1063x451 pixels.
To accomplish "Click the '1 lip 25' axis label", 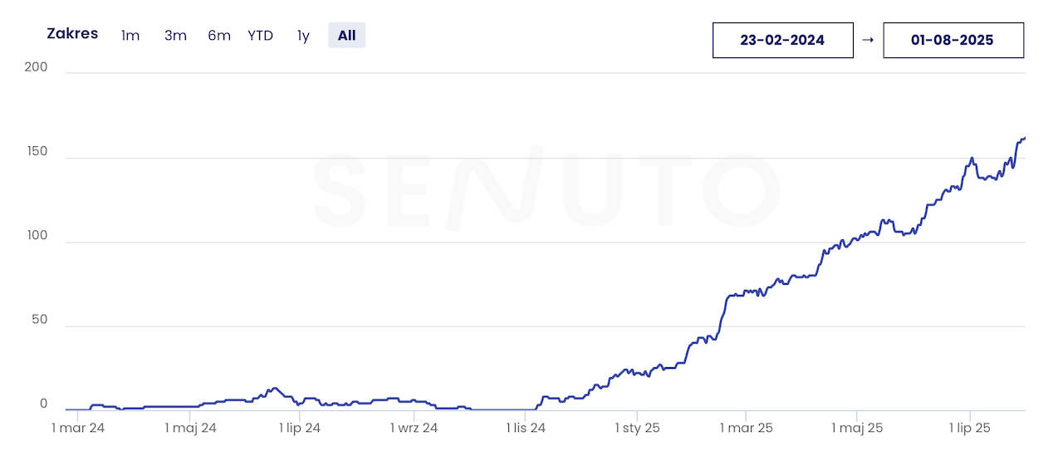I will point(970,429).
